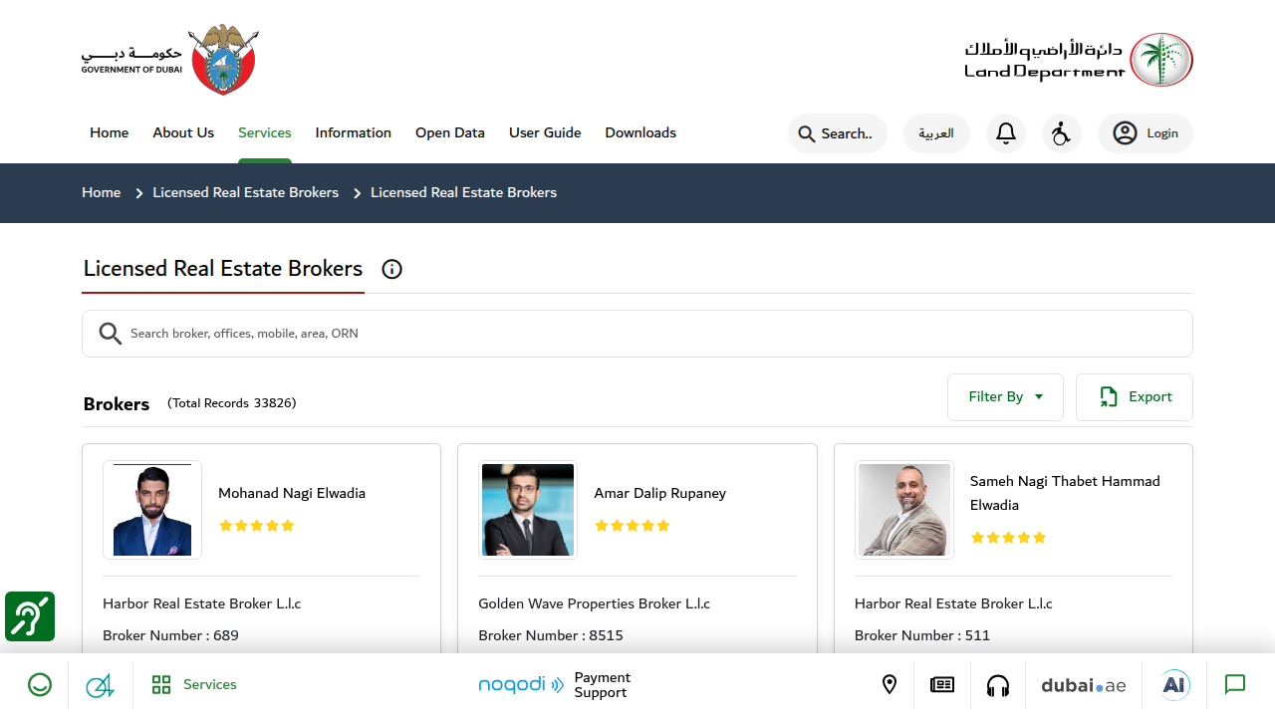Click the info icon beside page title
The image size is (1275, 717).
click(392, 269)
